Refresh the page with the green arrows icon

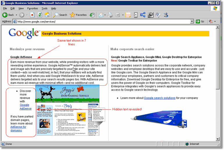coord(40,15)
